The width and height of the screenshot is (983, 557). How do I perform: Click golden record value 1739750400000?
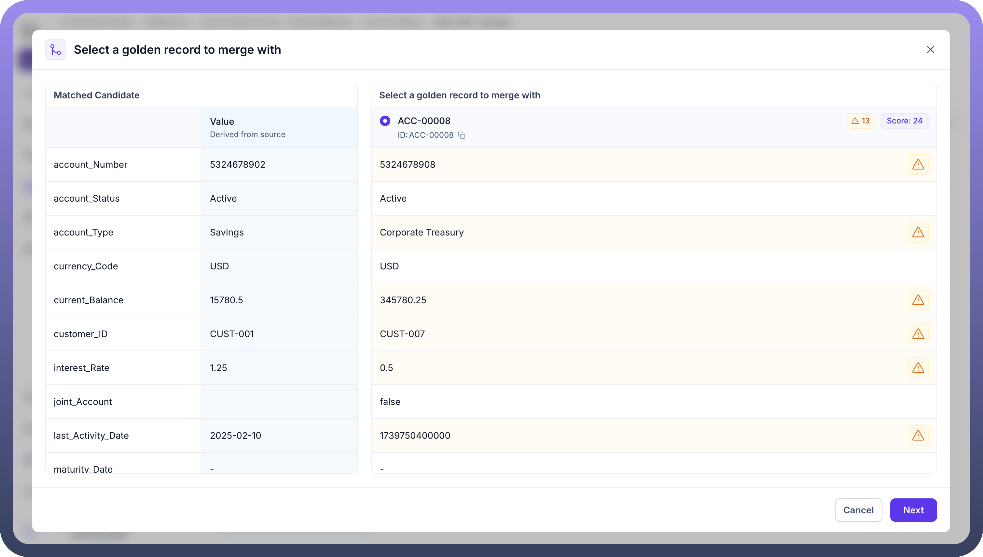[415, 436]
